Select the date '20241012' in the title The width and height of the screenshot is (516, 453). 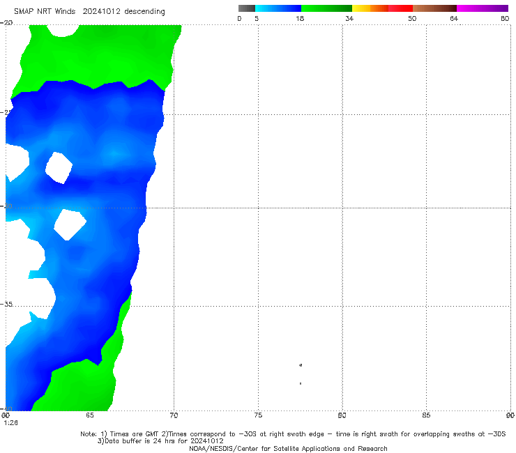point(101,12)
